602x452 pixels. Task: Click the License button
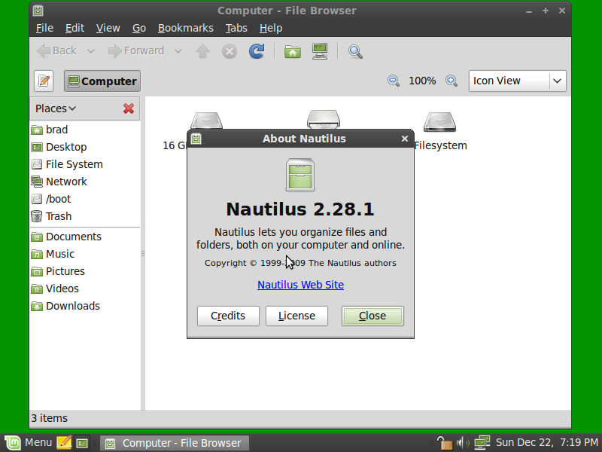click(x=296, y=316)
